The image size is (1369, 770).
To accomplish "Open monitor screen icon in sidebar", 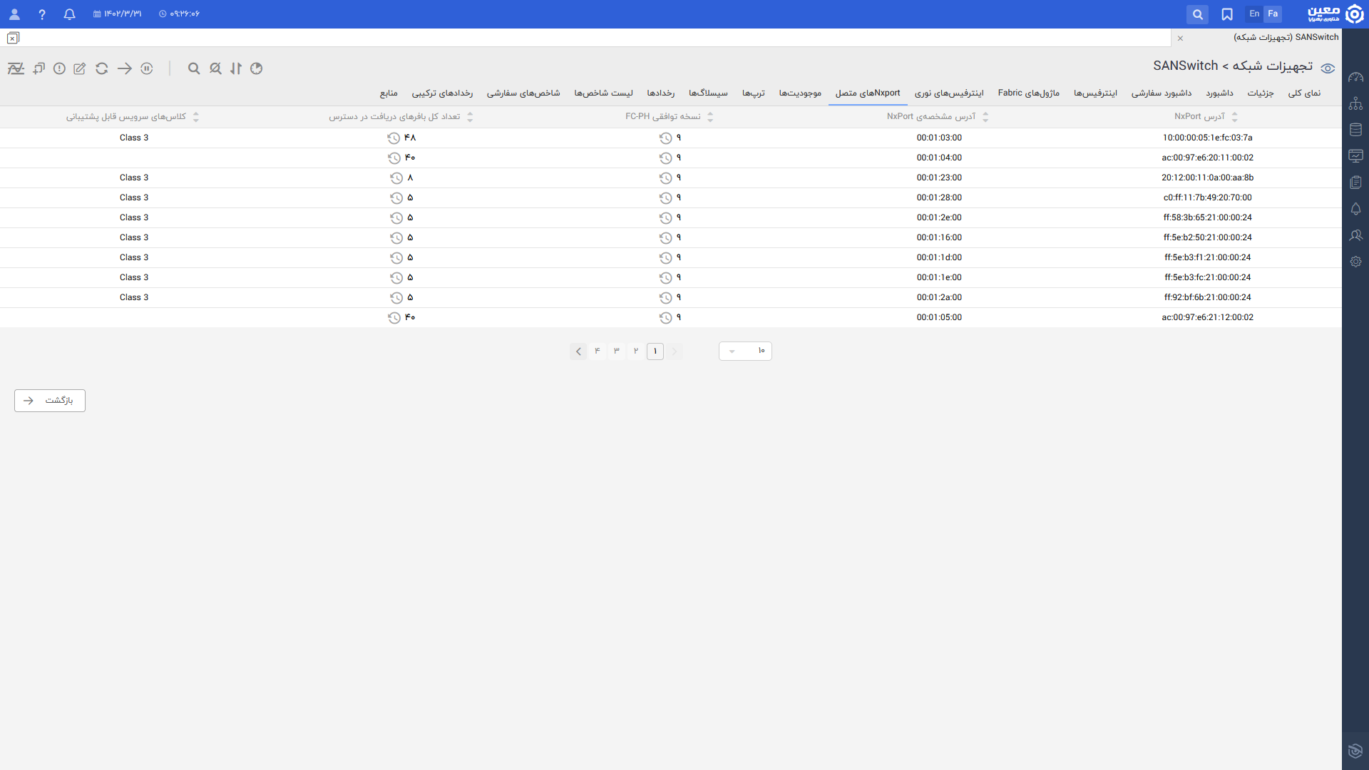I will 1355,156.
